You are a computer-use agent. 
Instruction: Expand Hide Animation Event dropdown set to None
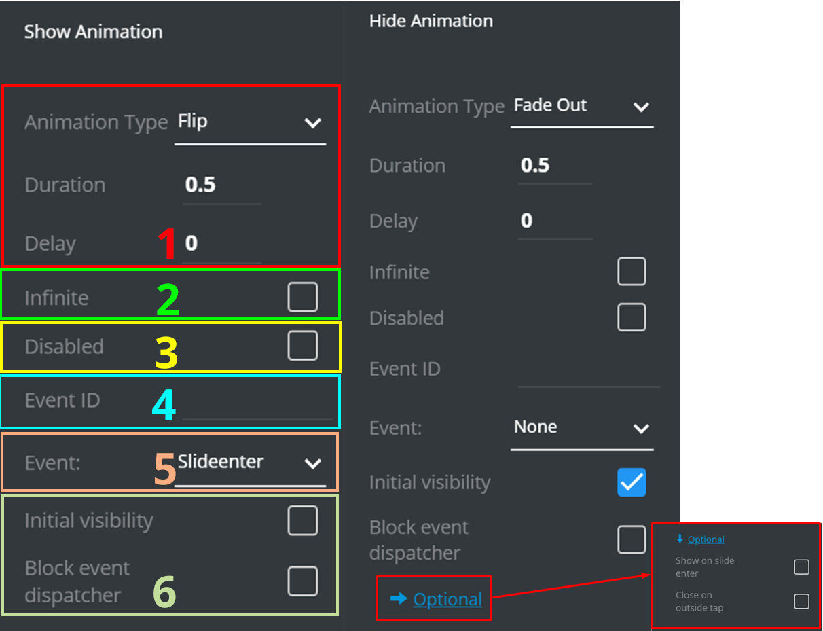click(x=581, y=428)
